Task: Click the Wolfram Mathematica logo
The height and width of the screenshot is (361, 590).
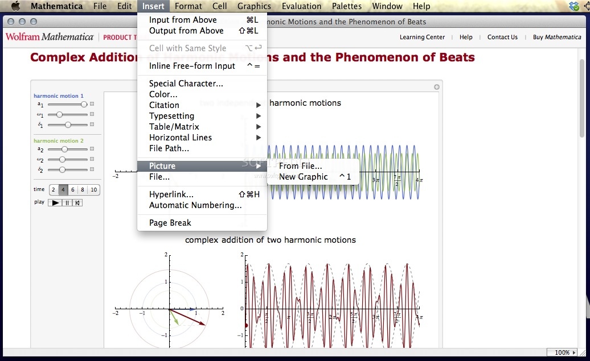Action: [x=49, y=36]
